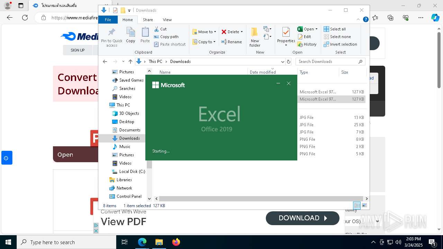The image size is (443, 249).
Task: Open the address bar history dropdown
Action: [282, 62]
